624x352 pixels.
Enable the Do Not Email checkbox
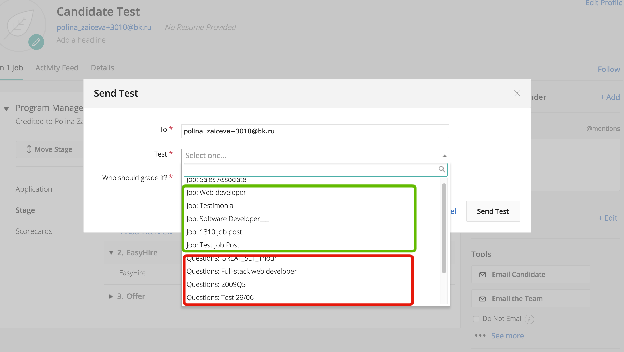tap(476, 319)
